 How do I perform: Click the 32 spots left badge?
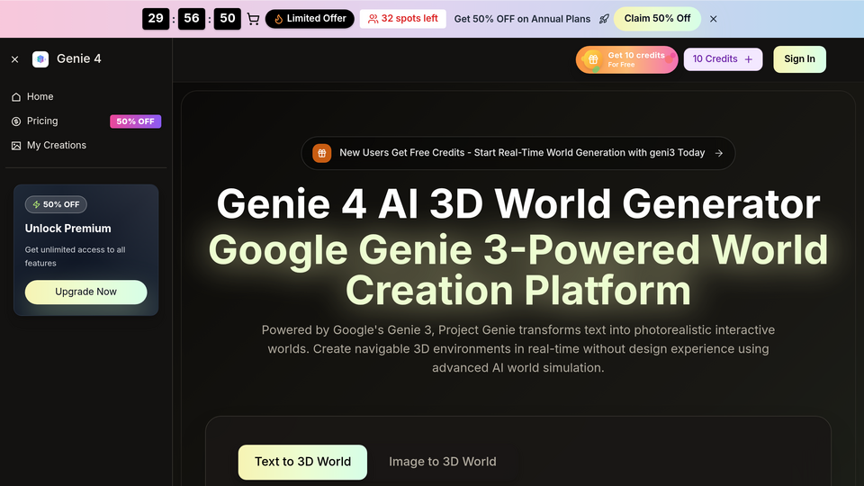403,19
